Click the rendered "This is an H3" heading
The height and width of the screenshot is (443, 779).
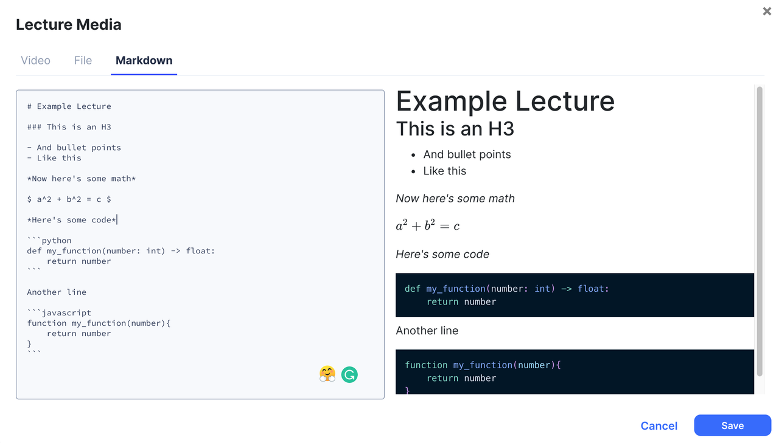(x=455, y=129)
